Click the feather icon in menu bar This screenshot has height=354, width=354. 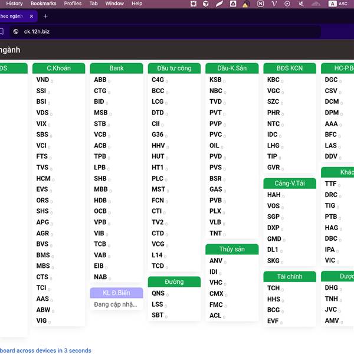click(219, 4)
